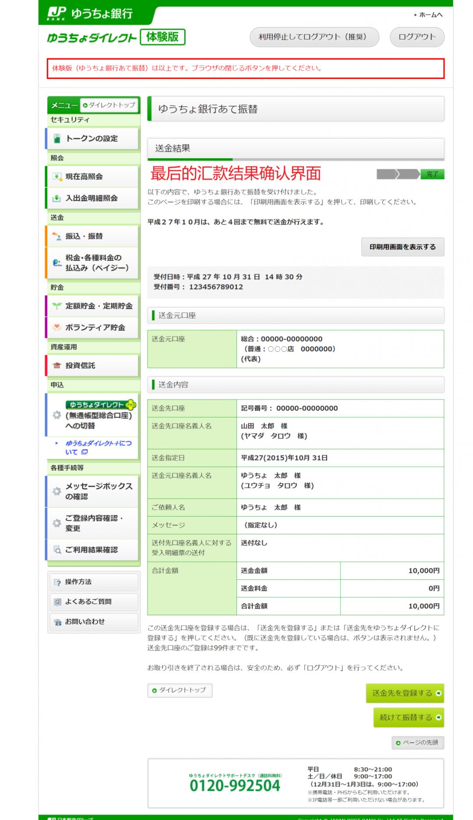Click the heart icon beside ボランティア貯金
The width and height of the screenshot is (473, 820).
pos(57,327)
